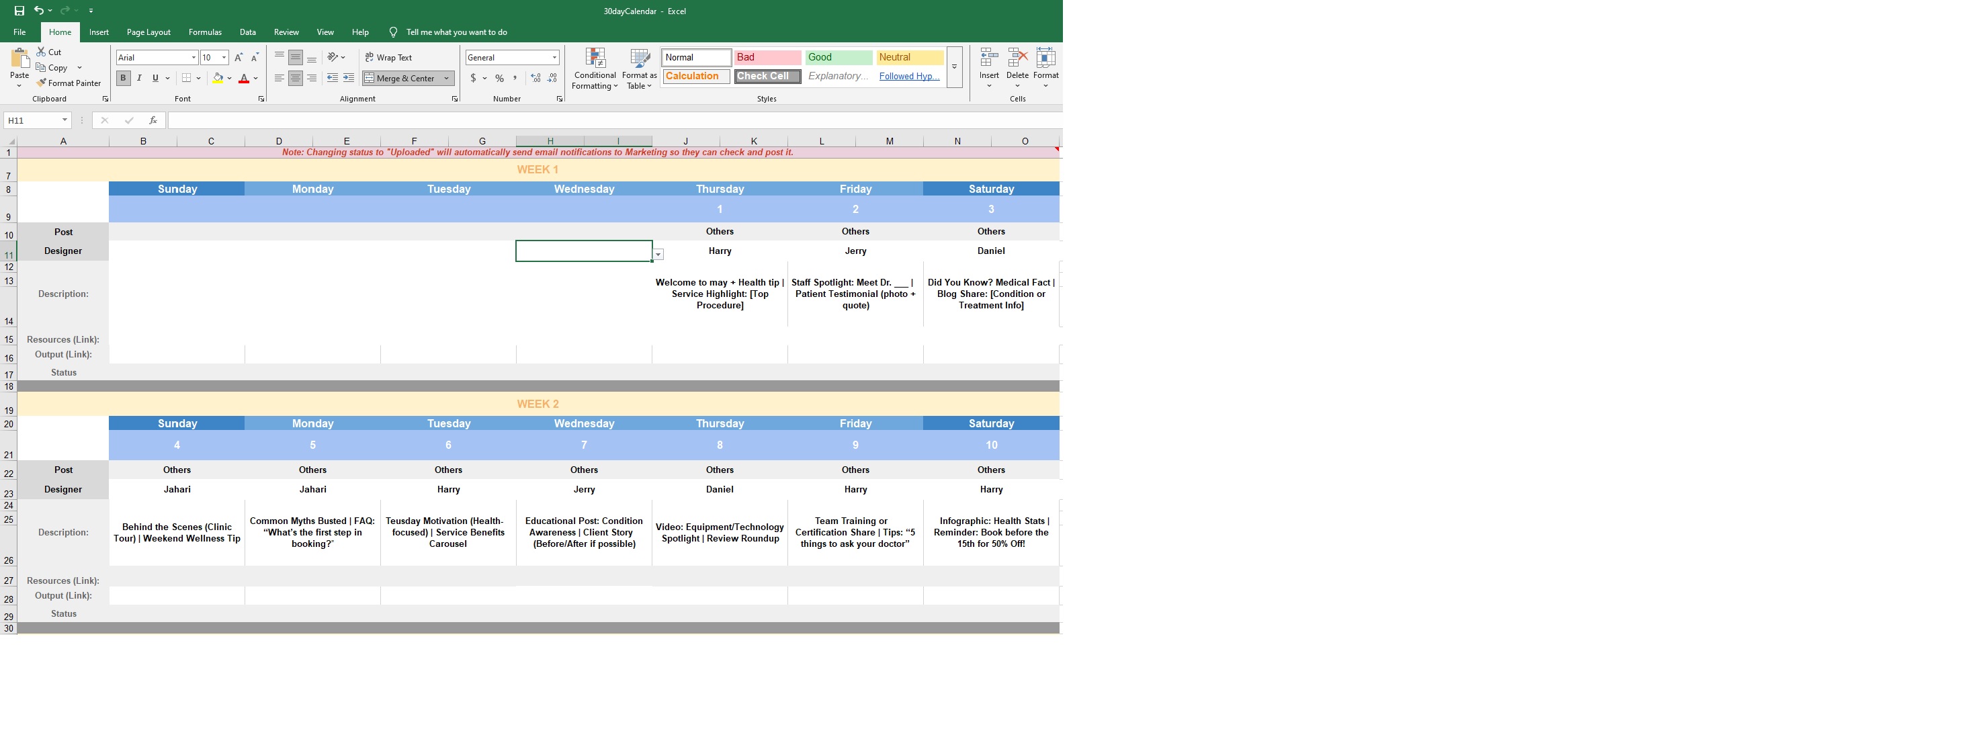The height and width of the screenshot is (735, 1974).
Task: Apply the yellow fill color
Action: (x=218, y=78)
